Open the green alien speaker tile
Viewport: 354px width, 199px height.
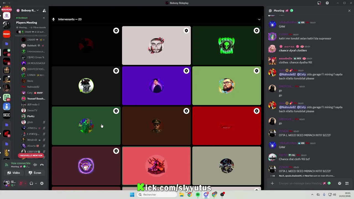click(227, 46)
